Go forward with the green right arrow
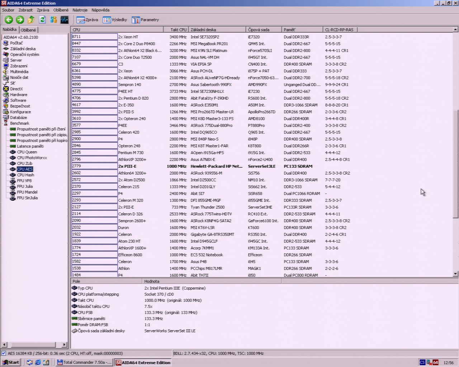This screenshot has height=367, width=459. [x=20, y=20]
